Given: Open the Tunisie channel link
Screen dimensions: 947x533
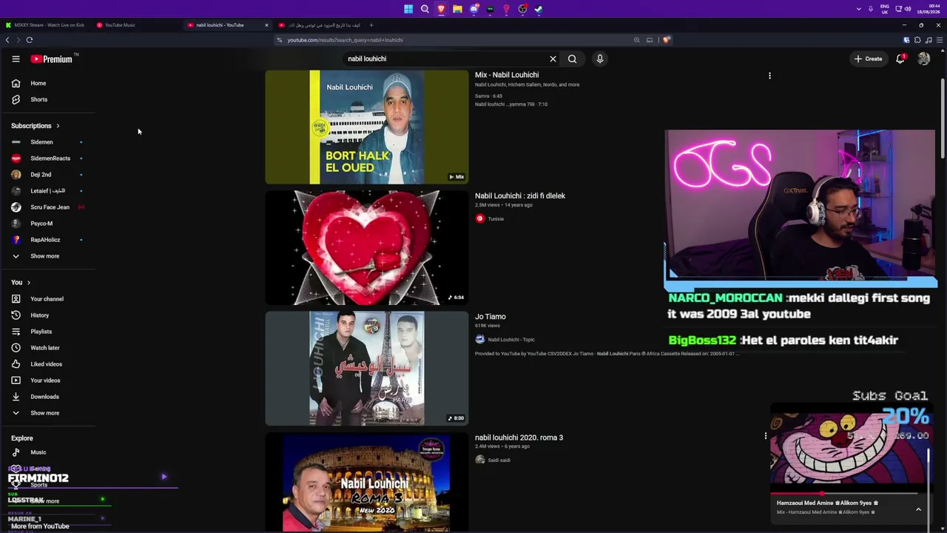Looking at the screenshot, I should 496,219.
